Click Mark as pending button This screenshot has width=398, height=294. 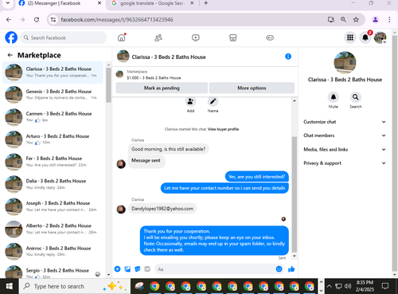[162, 88]
